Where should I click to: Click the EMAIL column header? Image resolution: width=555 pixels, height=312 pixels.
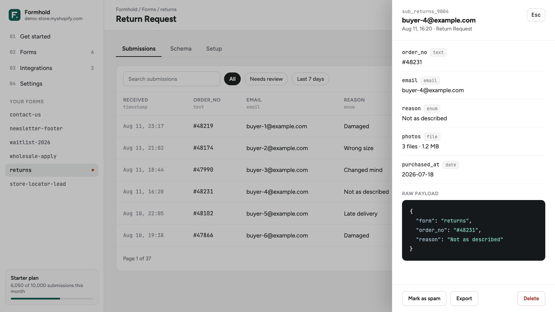(x=254, y=100)
